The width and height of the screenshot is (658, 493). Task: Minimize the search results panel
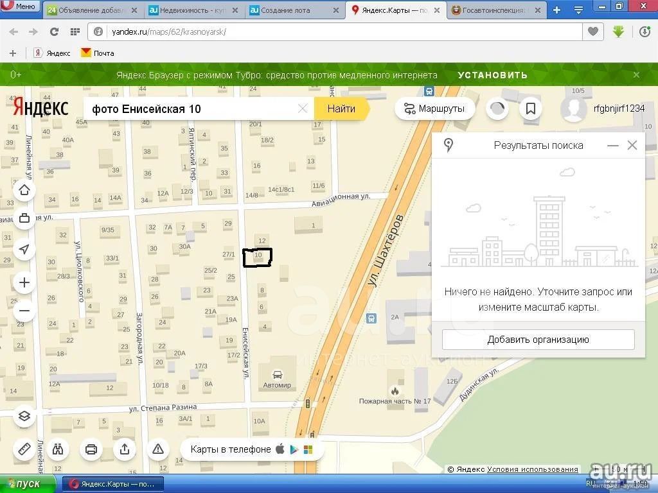tap(612, 146)
